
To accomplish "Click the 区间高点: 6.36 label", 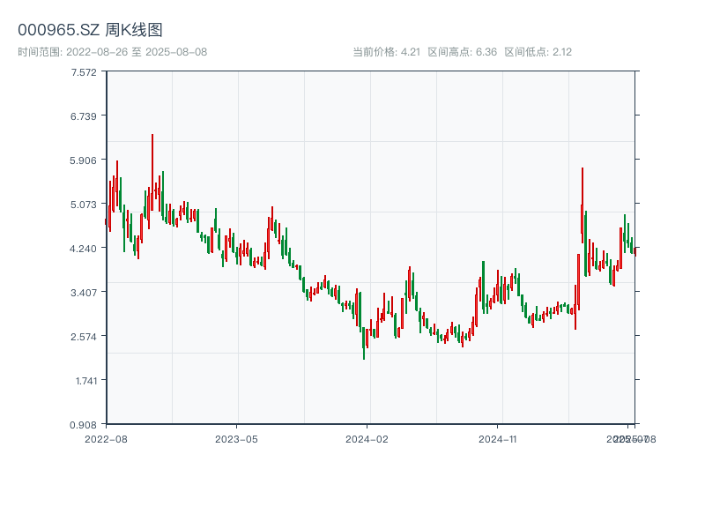I will [x=462, y=52].
